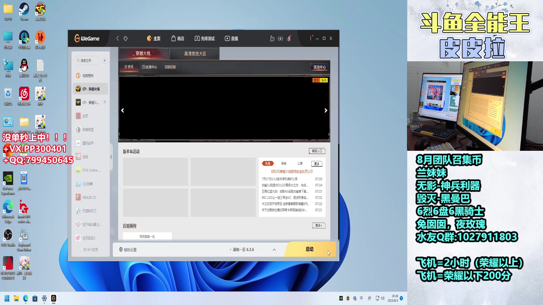Open Settings gear in the taskbar
543x305 pixels.
[44, 299]
